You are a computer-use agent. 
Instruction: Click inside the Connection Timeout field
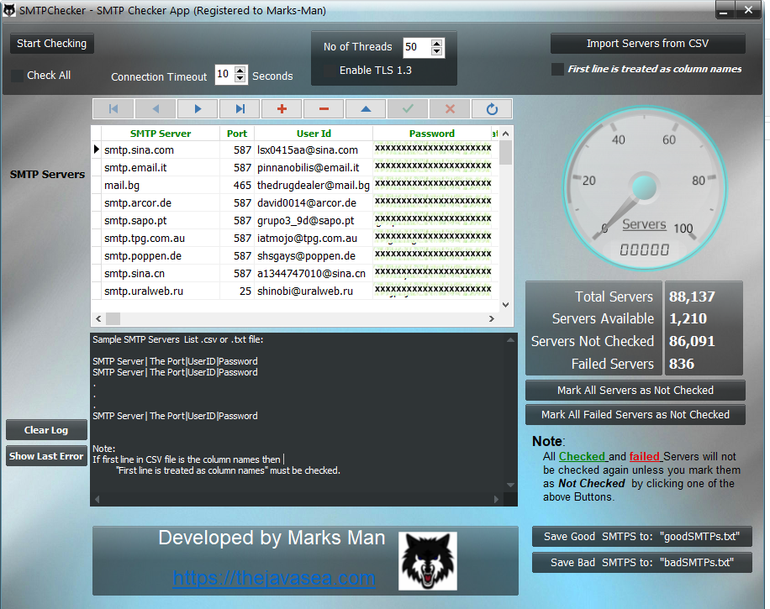(x=224, y=75)
